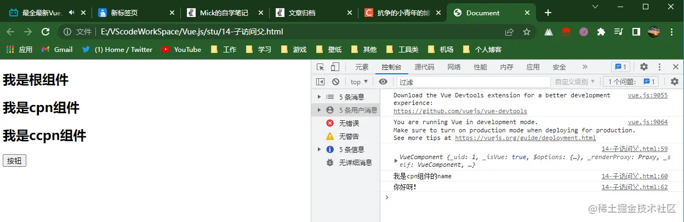Viewport: 684px width, 222px height.
Task: Show more DevTools tabs with the chevron
Action: tap(585, 67)
